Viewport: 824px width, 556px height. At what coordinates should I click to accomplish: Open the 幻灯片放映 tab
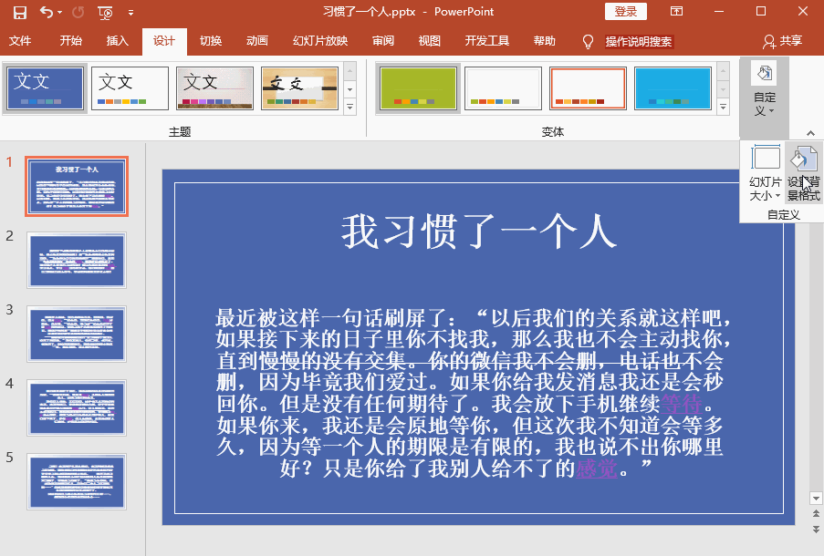(x=320, y=41)
